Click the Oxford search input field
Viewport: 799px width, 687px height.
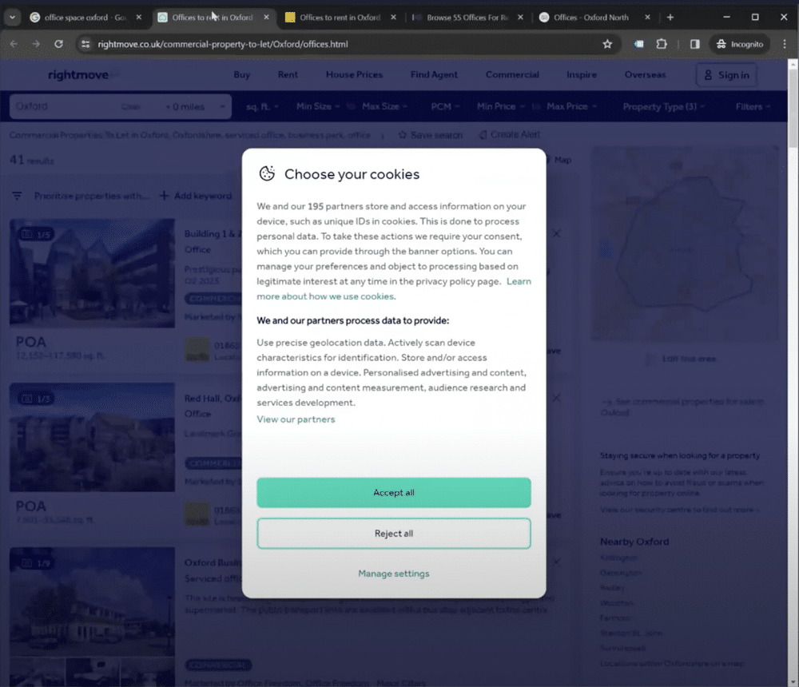click(x=56, y=105)
